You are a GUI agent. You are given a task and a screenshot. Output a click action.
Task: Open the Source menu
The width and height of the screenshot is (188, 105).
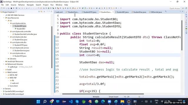pyautogui.click(x=14, y=5)
